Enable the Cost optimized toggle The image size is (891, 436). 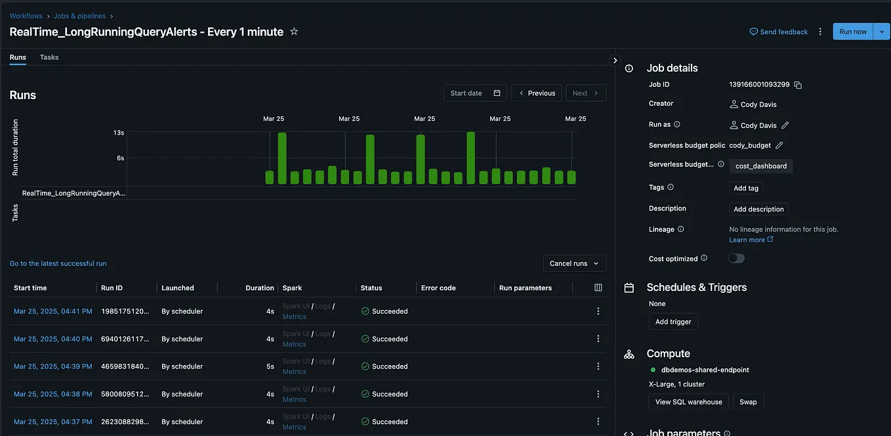point(736,258)
